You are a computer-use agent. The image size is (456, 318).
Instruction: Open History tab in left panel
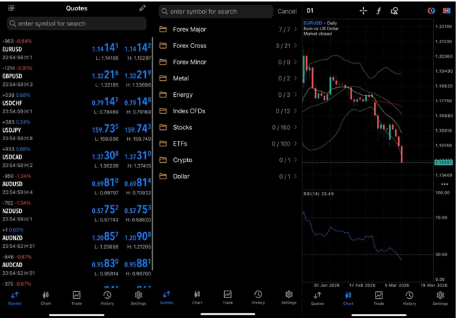pyautogui.click(x=107, y=298)
